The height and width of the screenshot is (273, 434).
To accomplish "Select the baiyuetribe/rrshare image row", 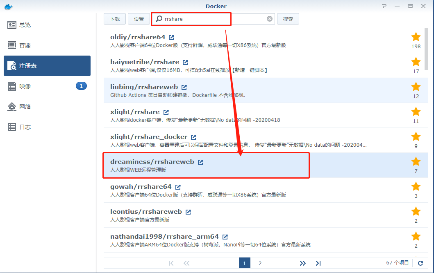I will [x=264, y=65].
